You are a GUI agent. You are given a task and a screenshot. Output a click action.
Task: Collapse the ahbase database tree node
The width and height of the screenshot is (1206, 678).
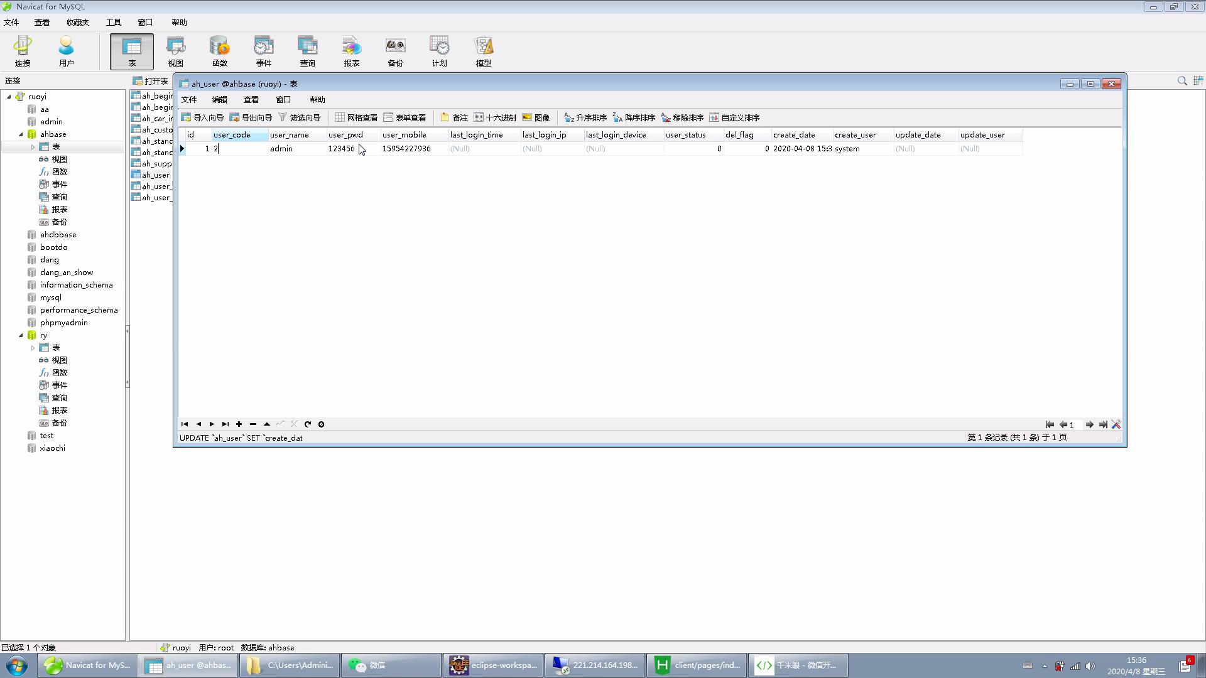pyautogui.click(x=21, y=134)
